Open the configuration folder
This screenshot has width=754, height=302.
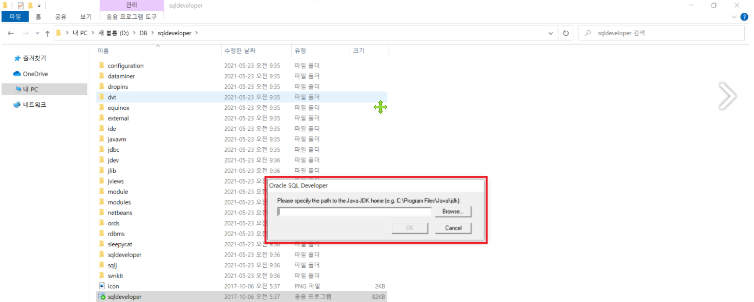pyautogui.click(x=125, y=65)
